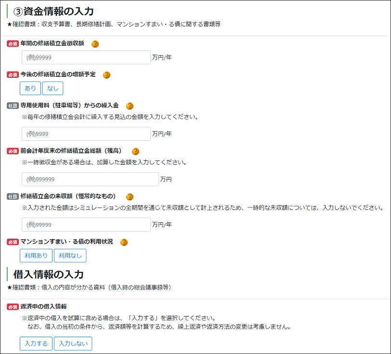Click the 任意 badge beside 専用使用料
This screenshot has width=391, height=354.
(13, 106)
